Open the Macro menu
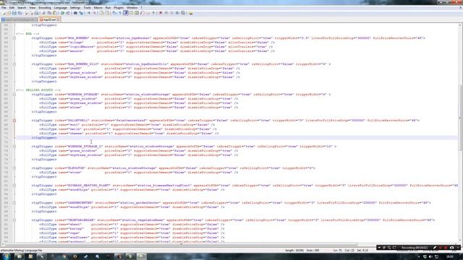The height and width of the screenshot is (260, 463). pyautogui.click(x=98, y=8)
